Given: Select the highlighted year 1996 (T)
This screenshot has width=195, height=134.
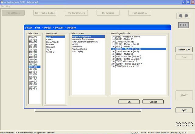Looking at the screenshot, I should (34, 67).
